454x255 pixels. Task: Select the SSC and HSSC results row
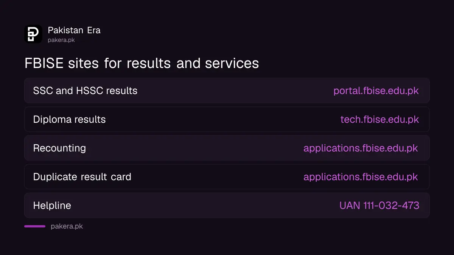[227, 91]
